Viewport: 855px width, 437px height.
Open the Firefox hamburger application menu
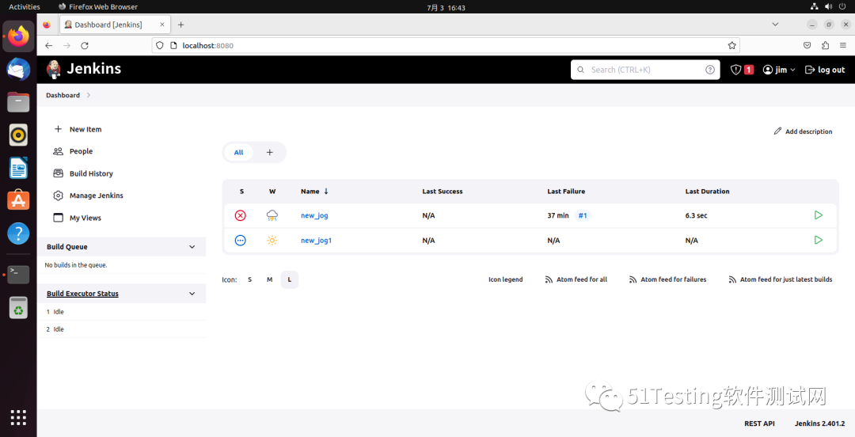843,45
